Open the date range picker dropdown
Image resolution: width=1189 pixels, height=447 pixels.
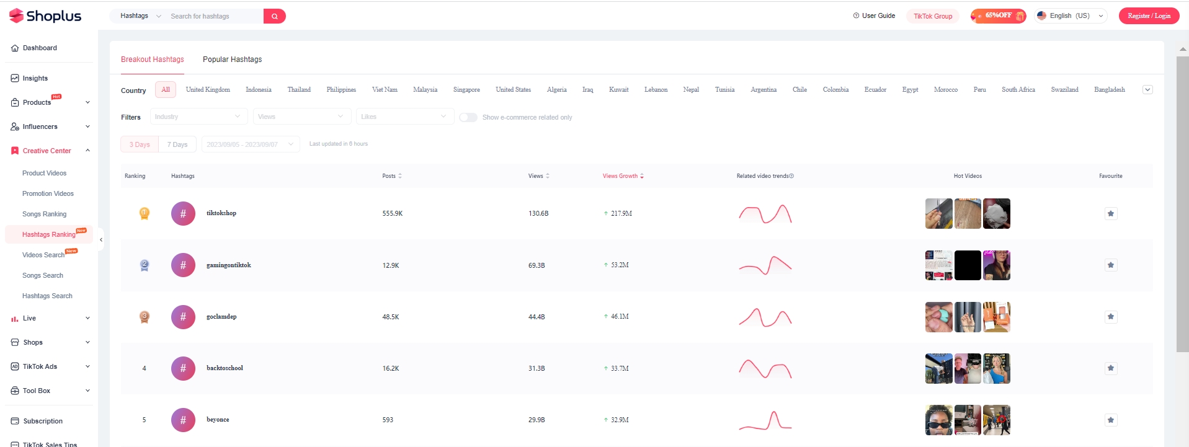coord(251,144)
